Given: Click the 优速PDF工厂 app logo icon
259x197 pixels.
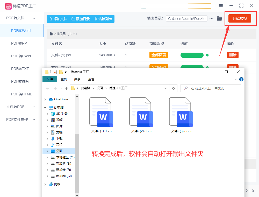Looking at the screenshot, I should tap(8, 6).
